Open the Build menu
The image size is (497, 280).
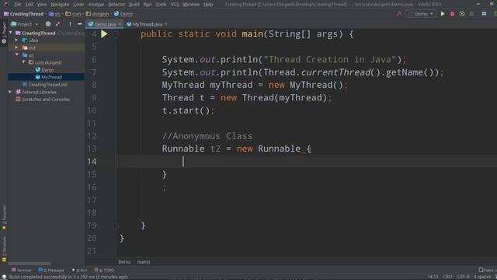coord(134,5)
